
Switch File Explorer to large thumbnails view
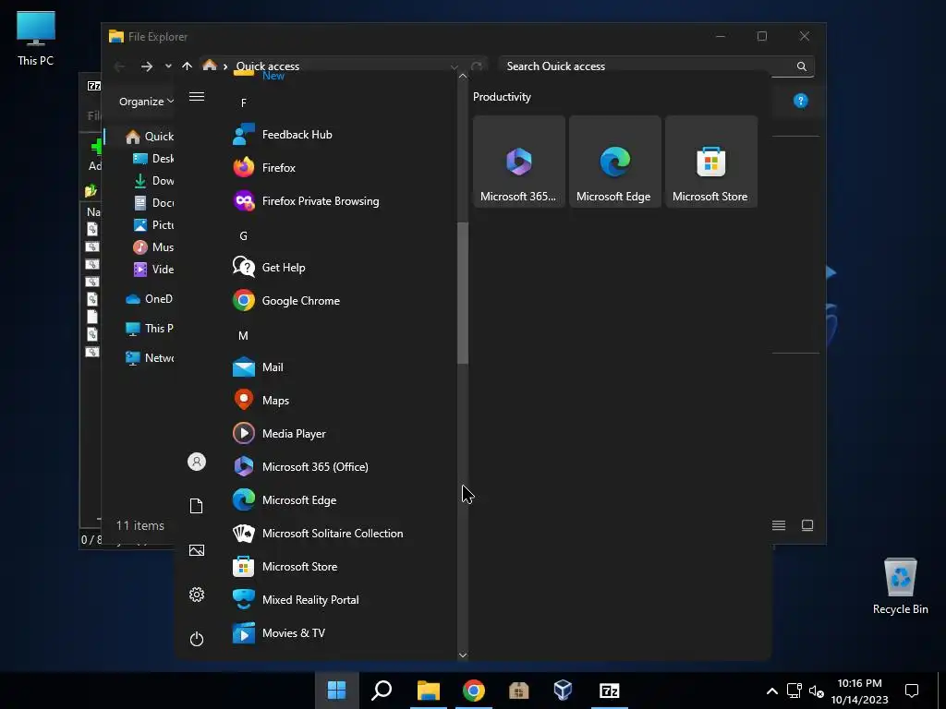tap(807, 525)
